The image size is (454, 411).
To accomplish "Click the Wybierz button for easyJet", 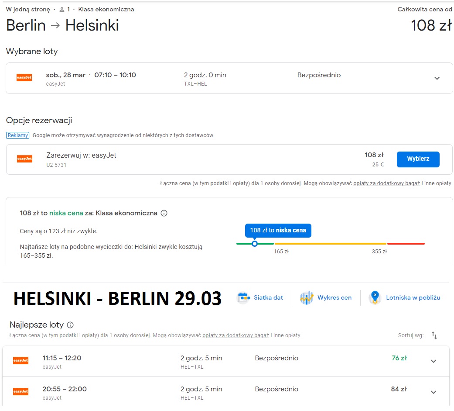I will 418,159.
